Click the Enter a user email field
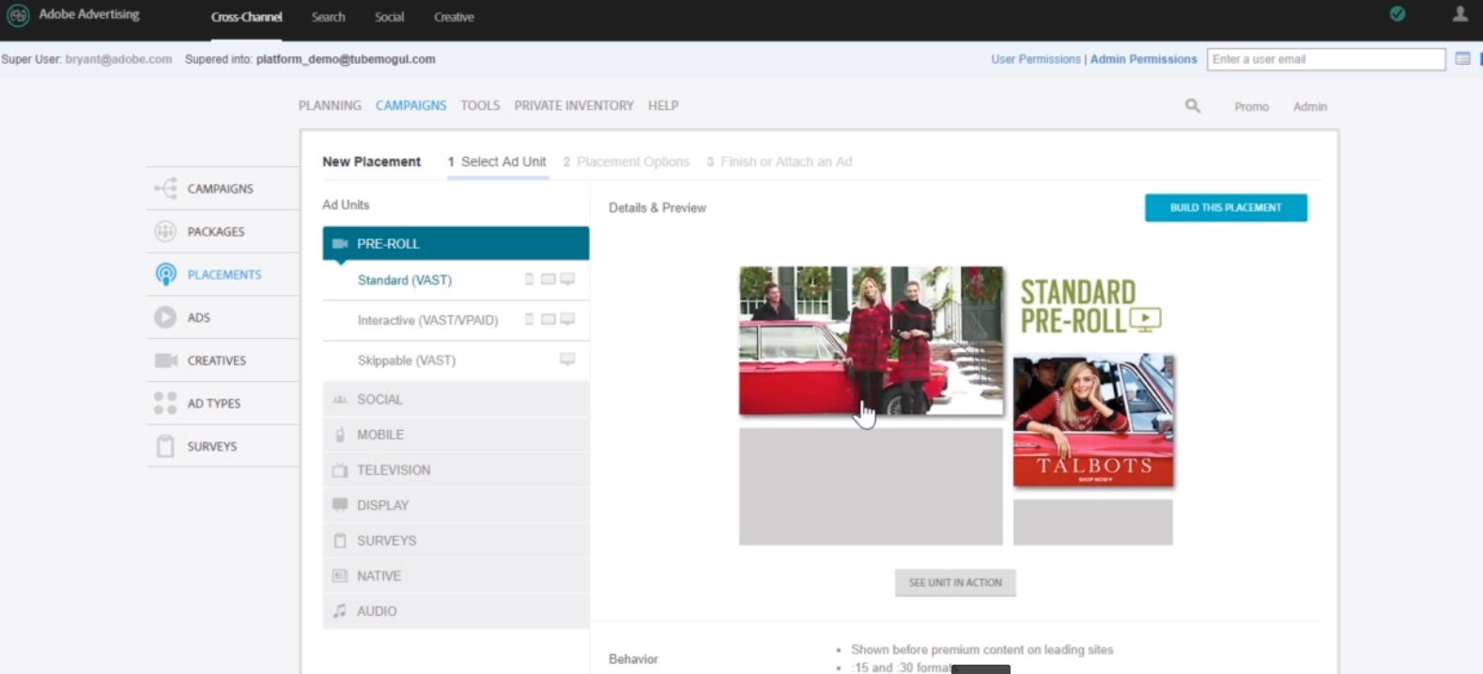 1326,59
